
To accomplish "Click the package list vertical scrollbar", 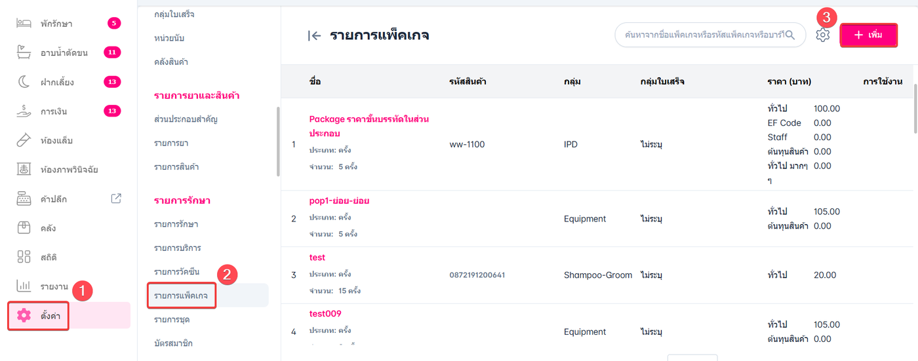I will click(914, 98).
